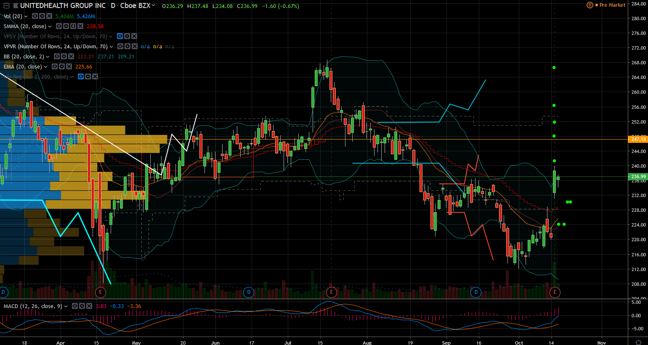
Task: Click the Pre Market warning icon
Action: [590, 5]
